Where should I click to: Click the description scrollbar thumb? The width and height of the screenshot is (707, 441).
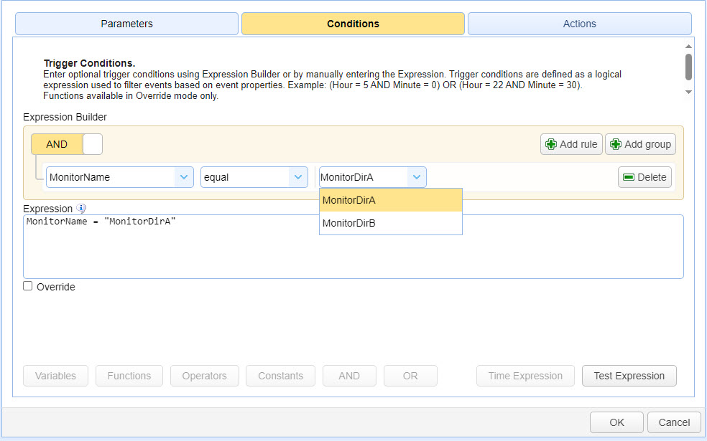click(x=688, y=67)
